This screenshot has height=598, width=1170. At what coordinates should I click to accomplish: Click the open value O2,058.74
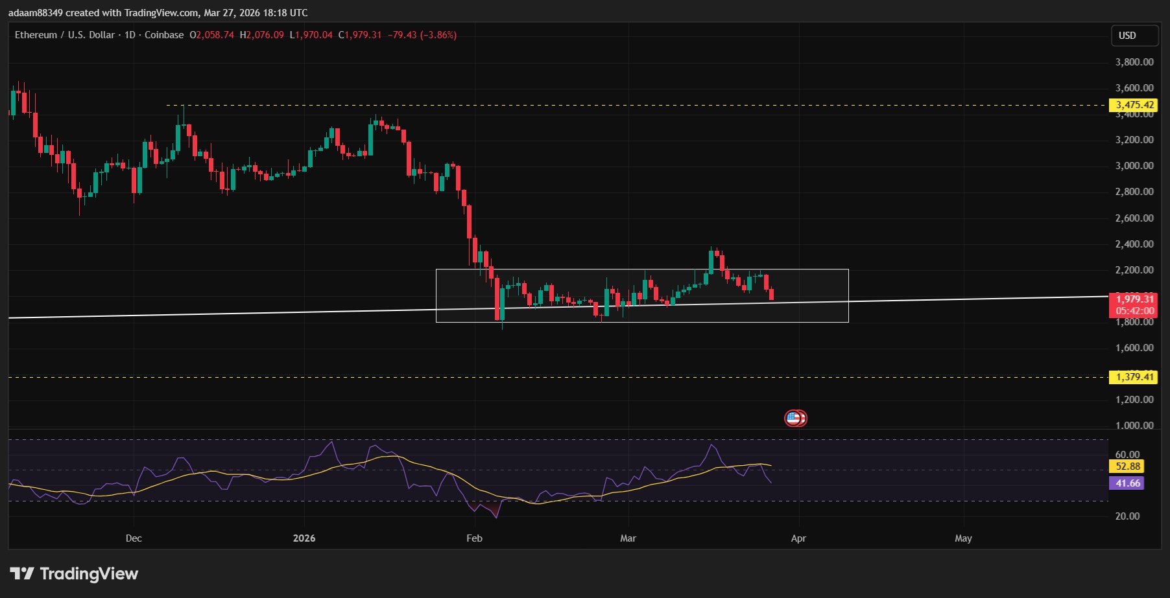pyautogui.click(x=212, y=35)
